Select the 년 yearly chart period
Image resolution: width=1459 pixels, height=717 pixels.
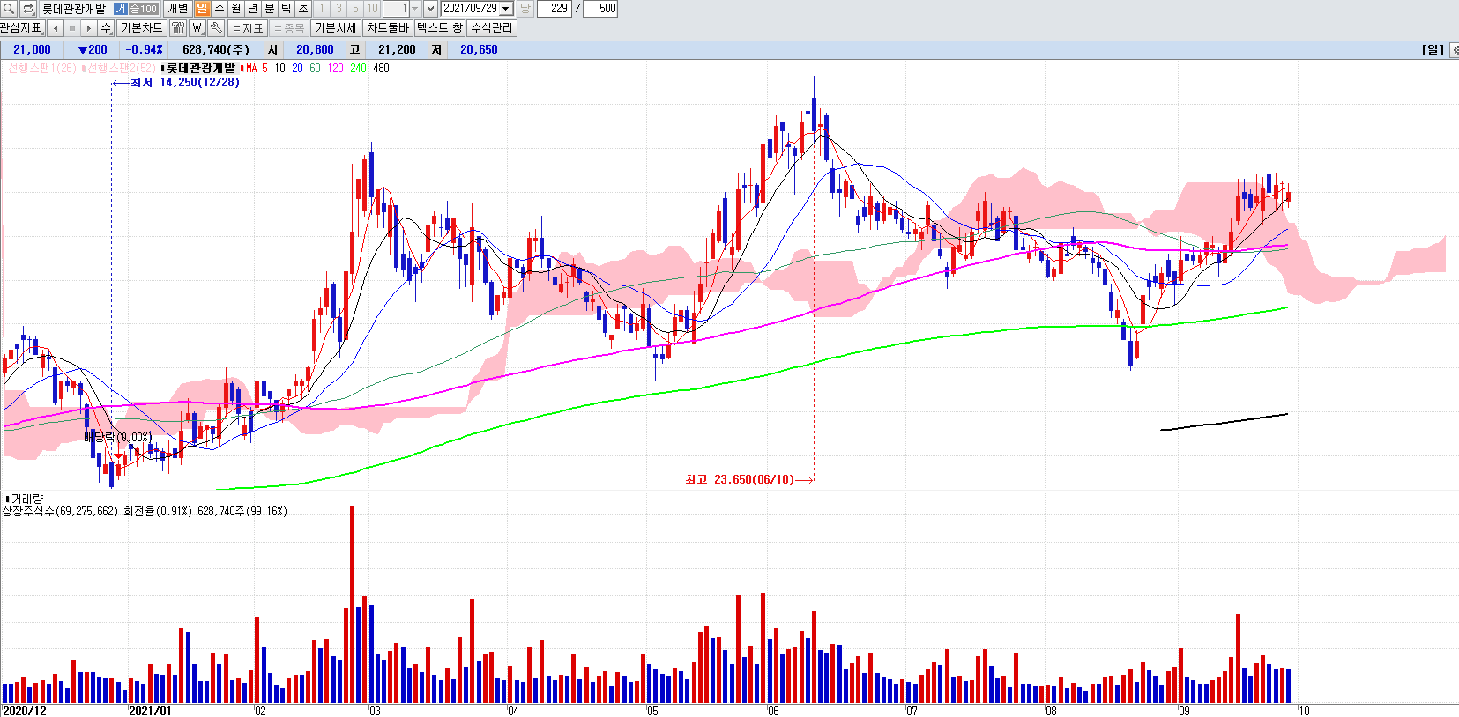click(x=253, y=9)
